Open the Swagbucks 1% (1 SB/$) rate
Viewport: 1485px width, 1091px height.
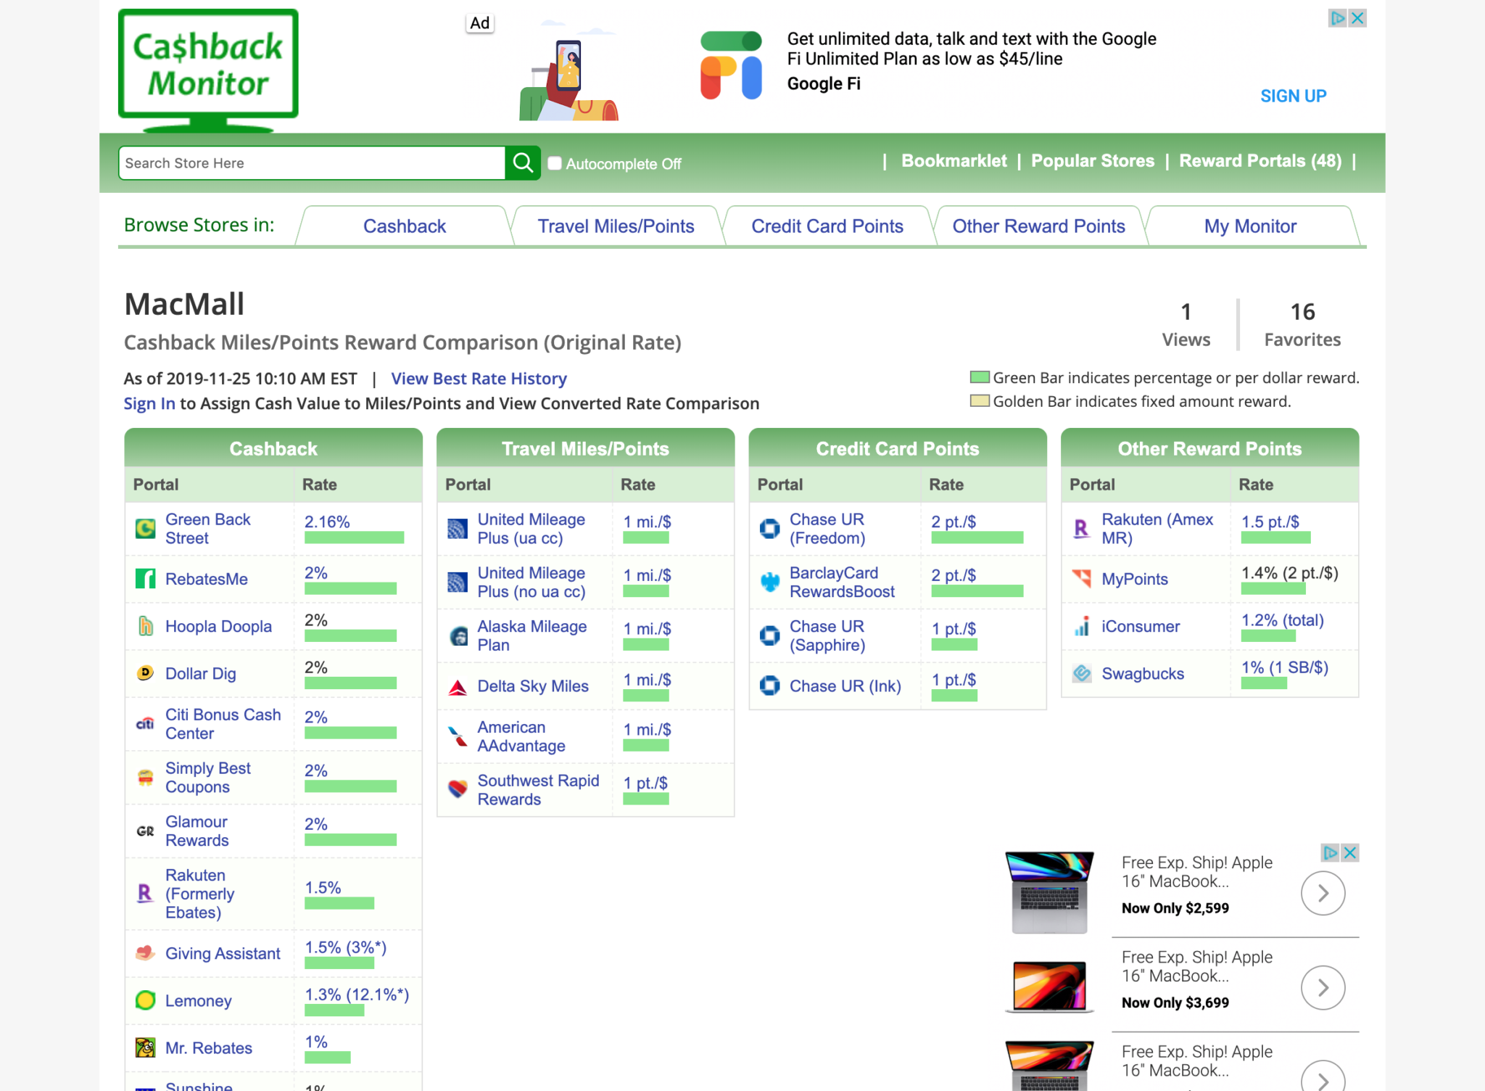(1284, 667)
